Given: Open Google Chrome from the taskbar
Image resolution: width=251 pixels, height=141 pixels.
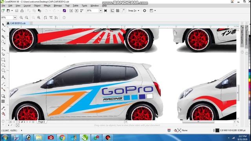Looking at the screenshot, I should [x=62, y=137].
